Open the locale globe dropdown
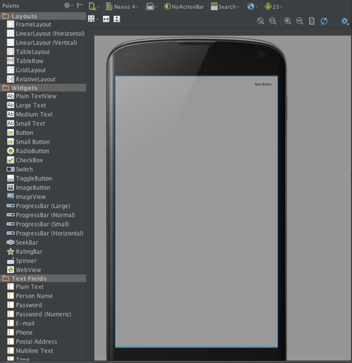The width and height of the screenshot is (352, 363). pyautogui.click(x=253, y=7)
